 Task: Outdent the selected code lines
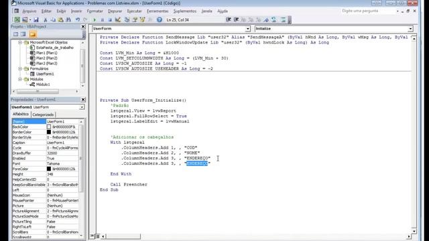[236, 19]
